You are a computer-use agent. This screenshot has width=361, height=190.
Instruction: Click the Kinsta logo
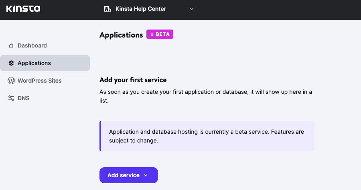click(x=23, y=9)
